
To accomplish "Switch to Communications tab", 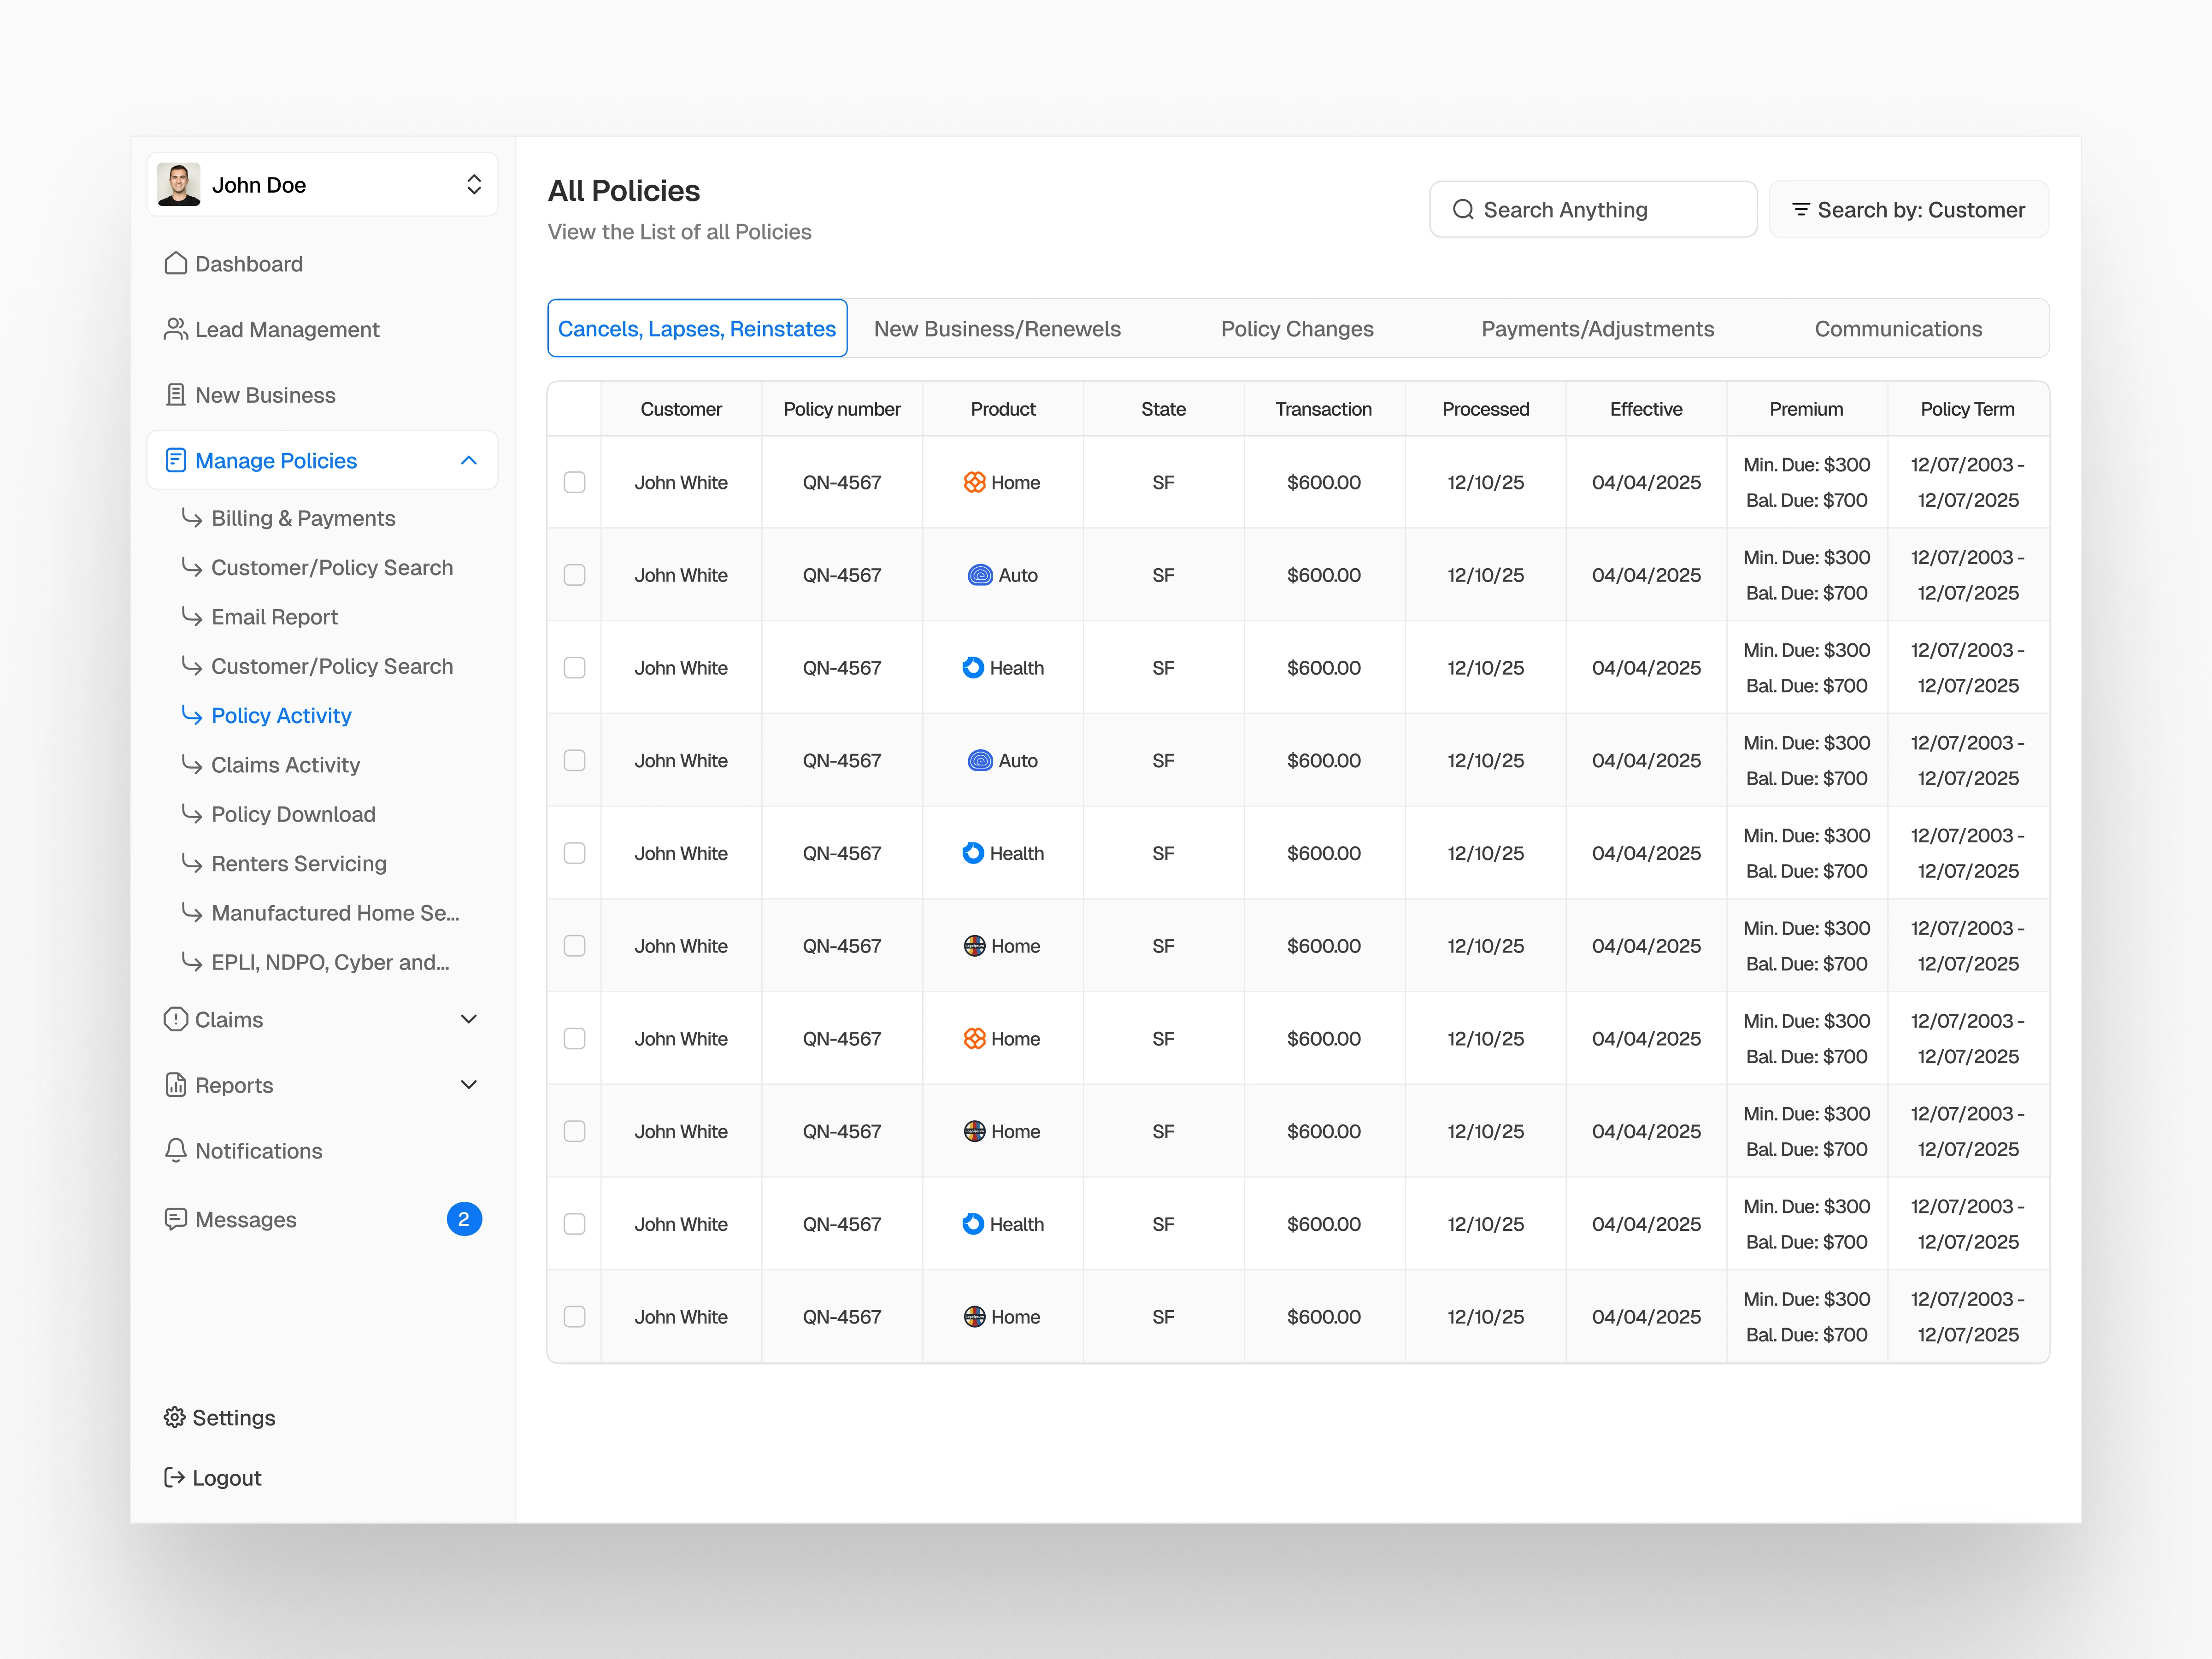I will 1898,329.
